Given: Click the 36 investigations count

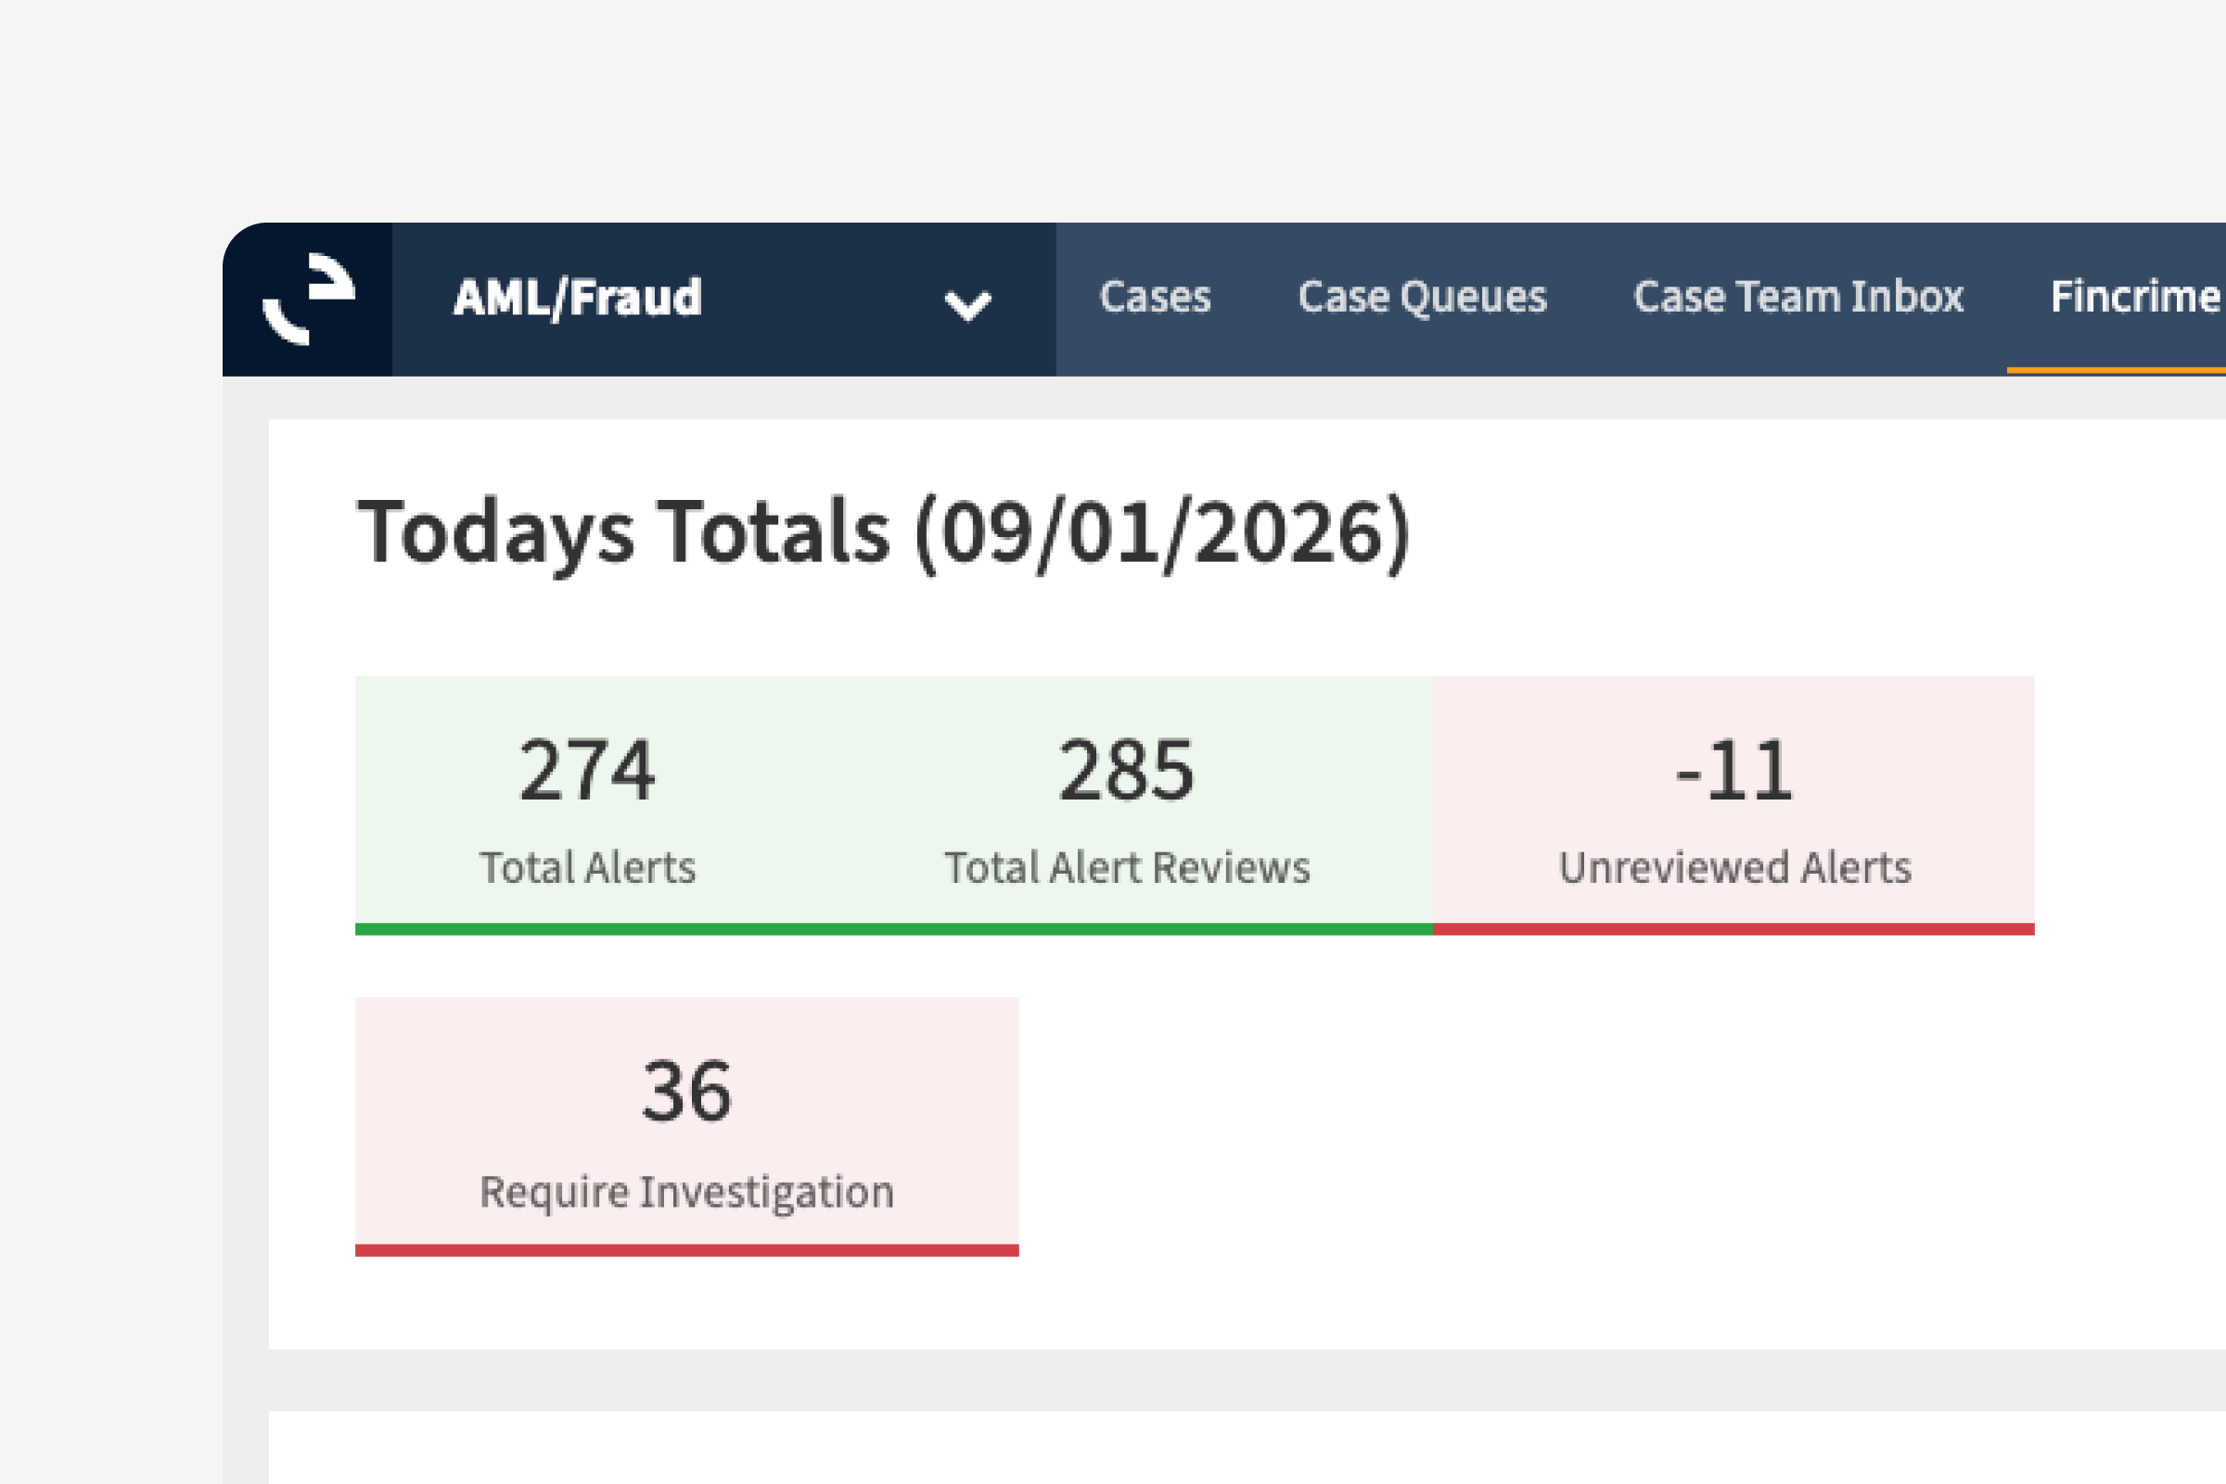Looking at the screenshot, I should [x=687, y=1092].
